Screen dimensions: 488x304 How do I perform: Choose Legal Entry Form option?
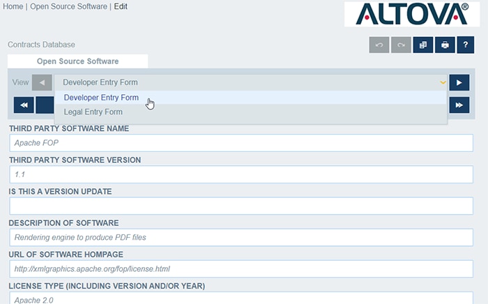pyautogui.click(x=93, y=112)
